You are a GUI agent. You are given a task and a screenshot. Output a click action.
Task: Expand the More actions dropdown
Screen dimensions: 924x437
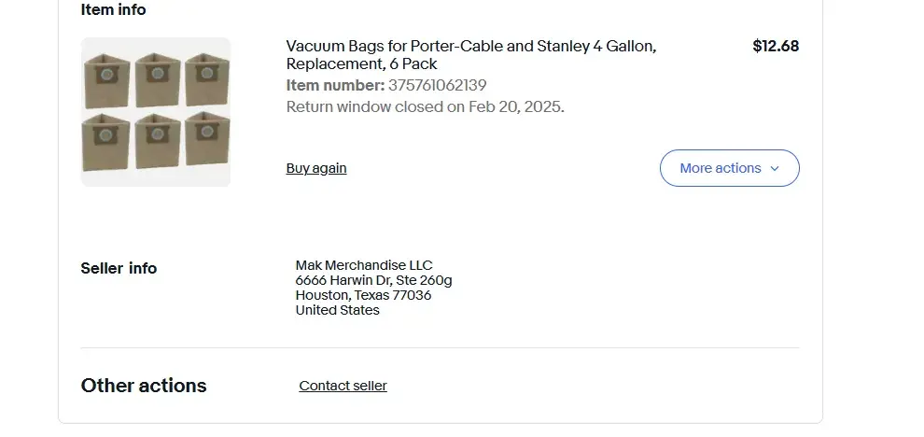click(x=729, y=168)
